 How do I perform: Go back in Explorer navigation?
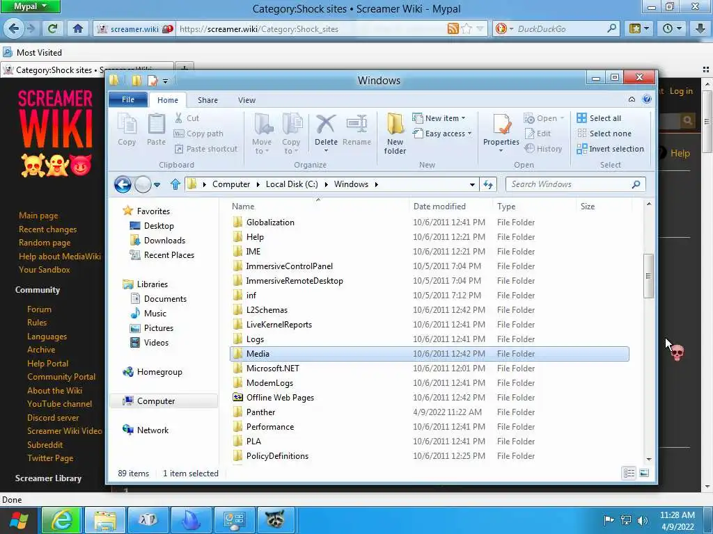pos(123,184)
